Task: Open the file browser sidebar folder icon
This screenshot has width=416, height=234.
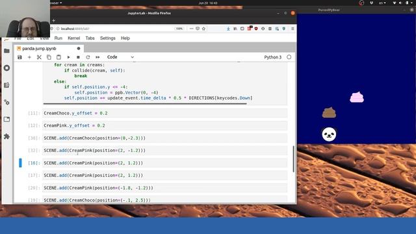Action: click(x=7, y=51)
